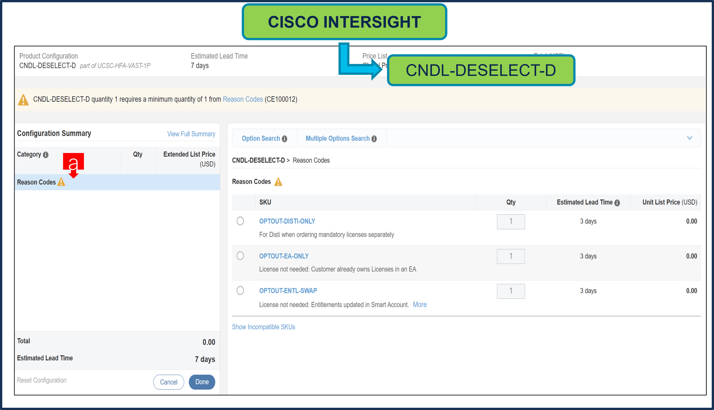Image resolution: width=714 pixels, height=410 pixels.
Task: Click the Category info icon
Action: click(46, 154)
